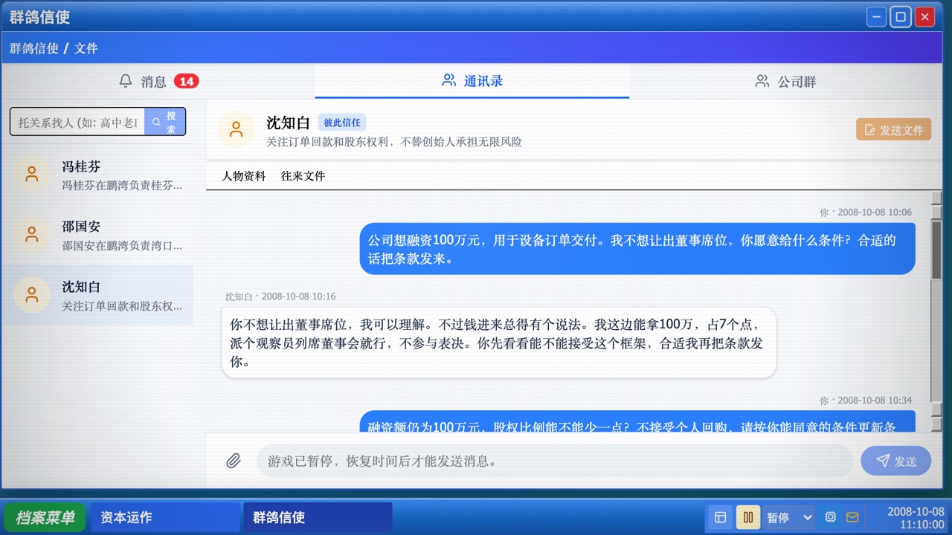Viewport: 952px width, 535px height.
Task: Click the paperclip attachment icon
Action: point(234,461)
